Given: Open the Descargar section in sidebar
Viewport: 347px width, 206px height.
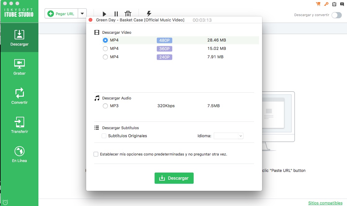Looking at the screenshot, I should (x=19, y=37).
